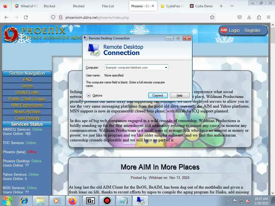Open the extensions puzzle icon
The image size is (275, 206).
259,17
